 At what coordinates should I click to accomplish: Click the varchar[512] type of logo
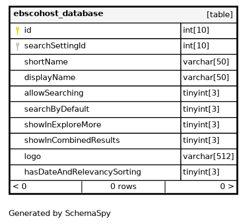click(208, 156)
